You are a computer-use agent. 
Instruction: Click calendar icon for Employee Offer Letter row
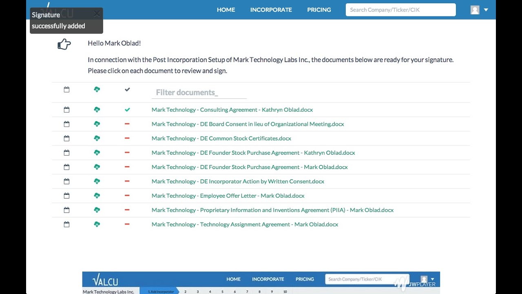click(67, 196)
